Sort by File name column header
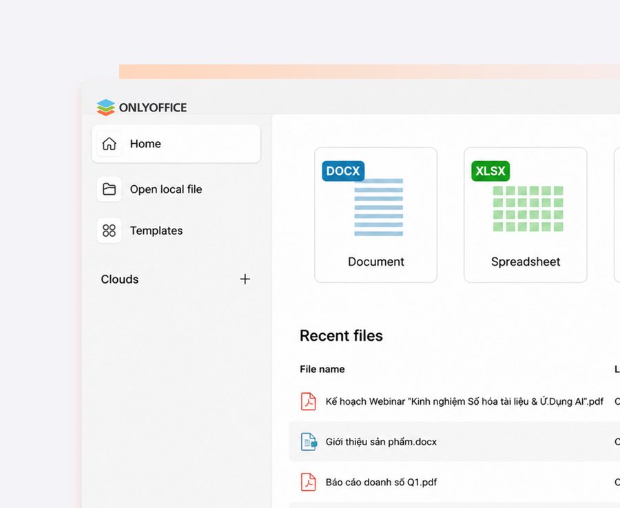The image size is (620, 508). pyautogui.click(x=322, y=369)
